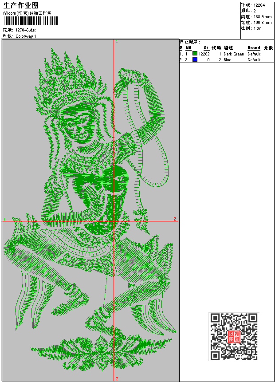
Task: Click the Dark Green color swatch
Action: [x=195, y=53]
